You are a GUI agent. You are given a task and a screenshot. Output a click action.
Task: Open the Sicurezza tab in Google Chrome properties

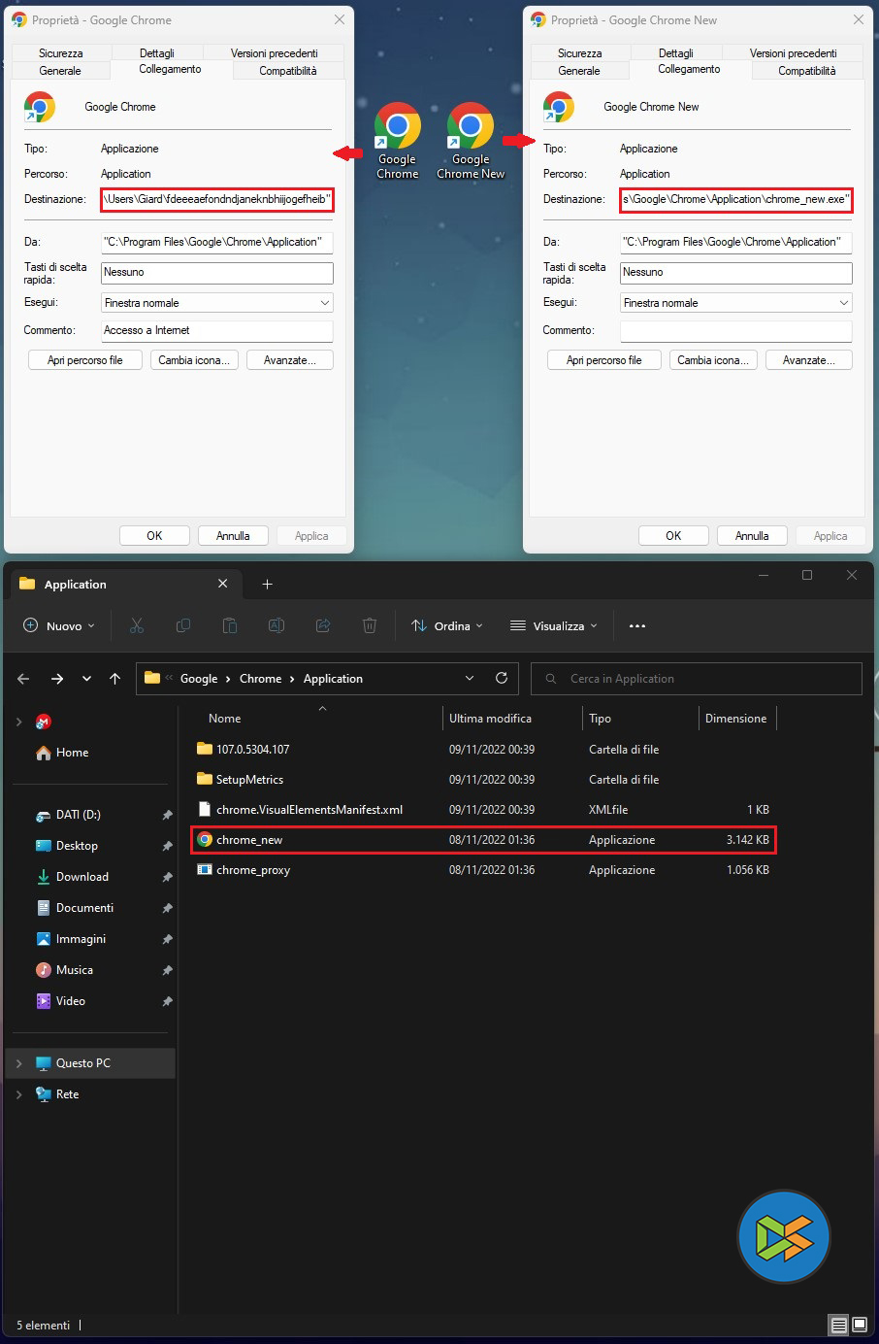click(60, 53)
